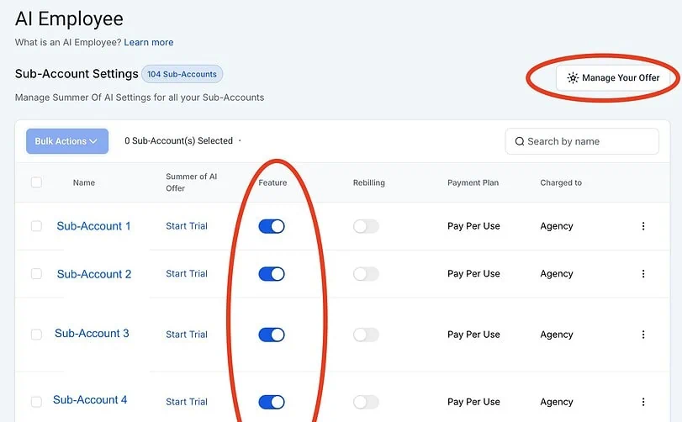Open three-dot menu for Sub-Account 2
This screenshot has height=422, width=682.
point(643,274)
